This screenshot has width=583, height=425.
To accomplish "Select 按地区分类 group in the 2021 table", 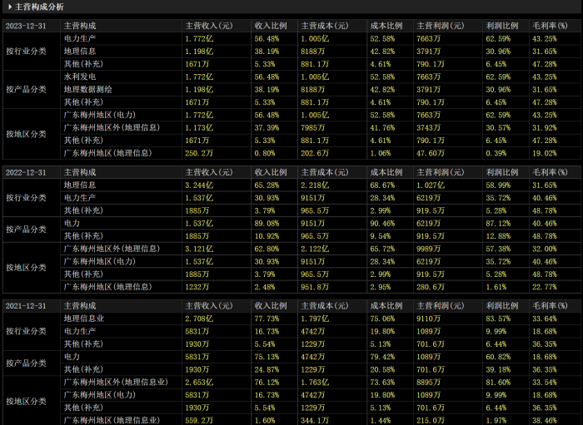I will click(27, 402).
